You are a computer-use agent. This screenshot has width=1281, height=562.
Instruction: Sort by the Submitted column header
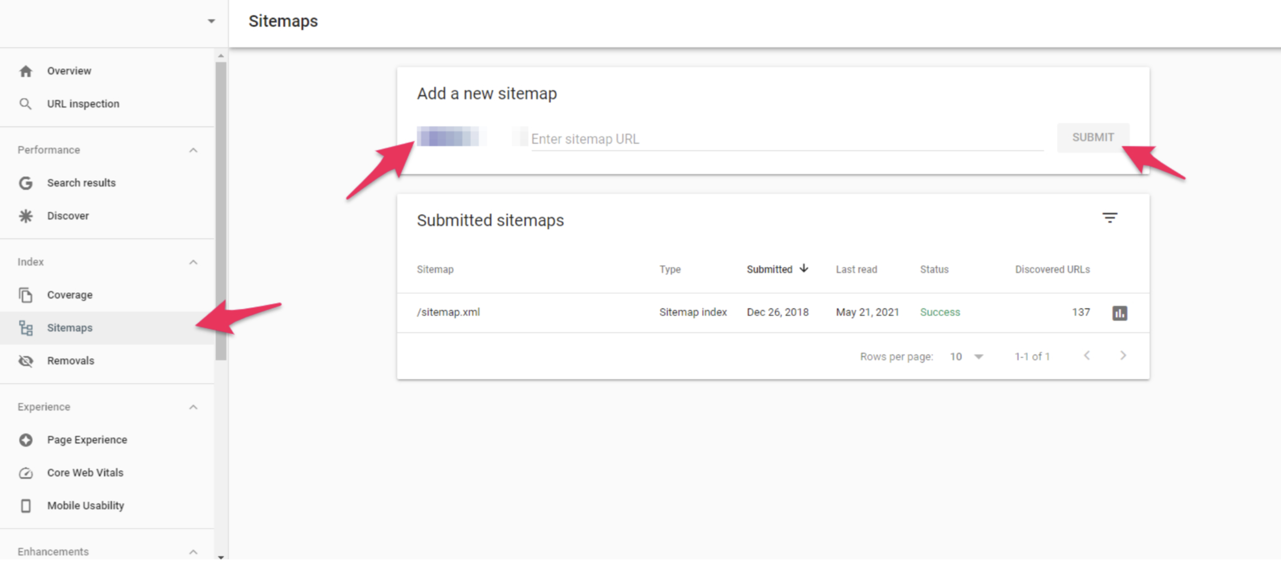(x=770, y=269)
